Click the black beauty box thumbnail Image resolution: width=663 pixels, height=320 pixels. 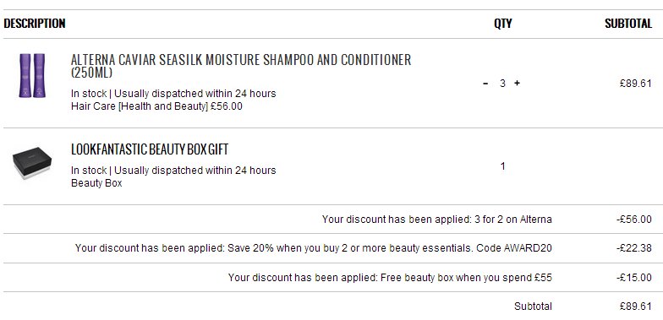pos(32,164)
